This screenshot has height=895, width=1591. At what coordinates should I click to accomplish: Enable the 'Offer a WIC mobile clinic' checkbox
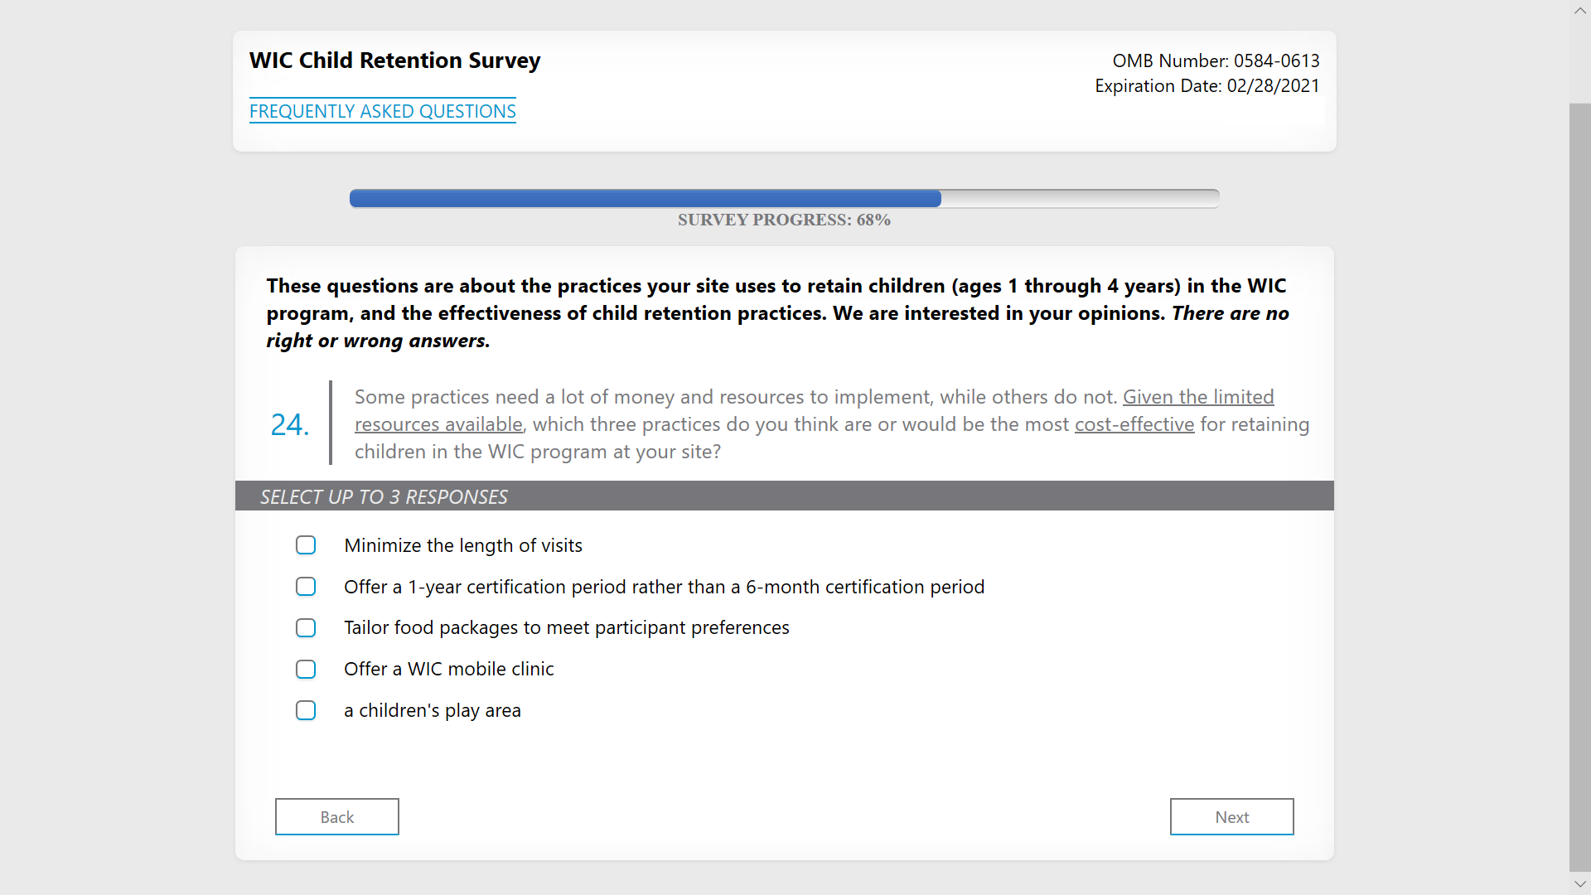pos(306,670)
